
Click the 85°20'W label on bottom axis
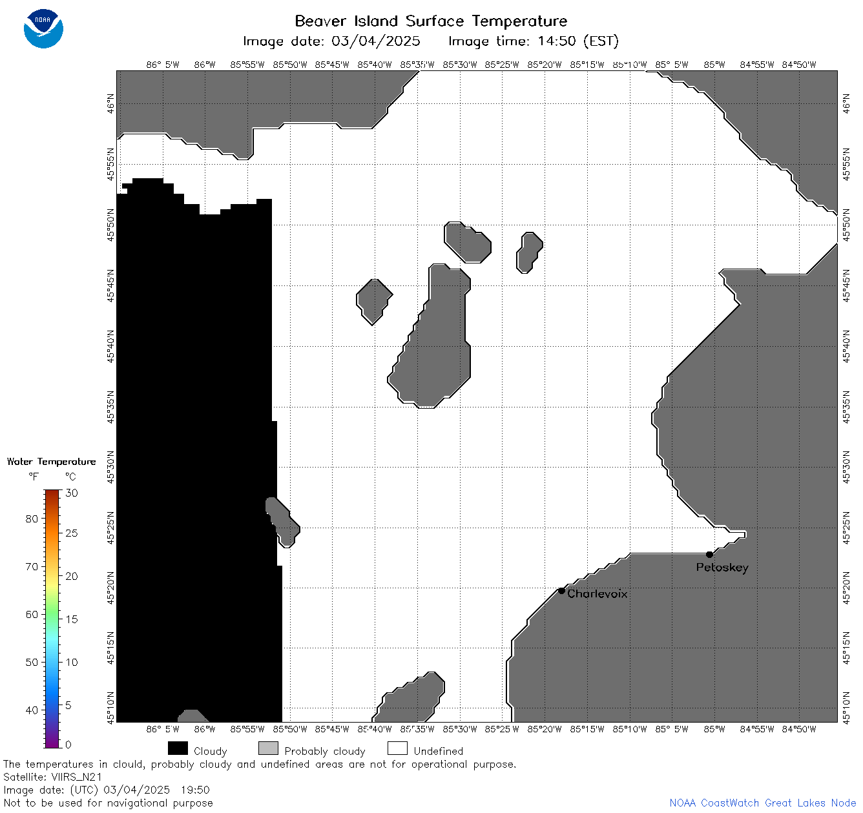coord(545,729)
